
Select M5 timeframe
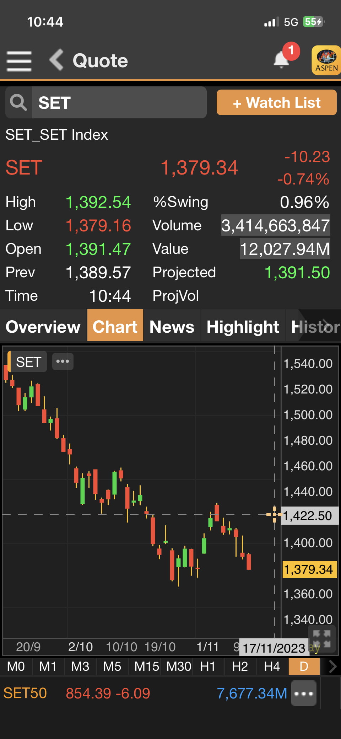coord(112,666)
